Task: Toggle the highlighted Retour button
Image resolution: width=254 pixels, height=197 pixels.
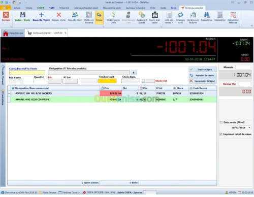Action: [x=99, y=17]
